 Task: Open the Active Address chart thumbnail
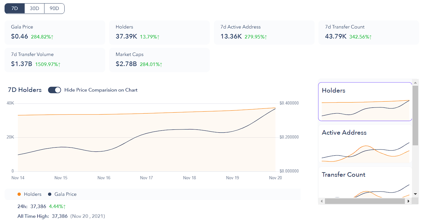click(365, 144)
